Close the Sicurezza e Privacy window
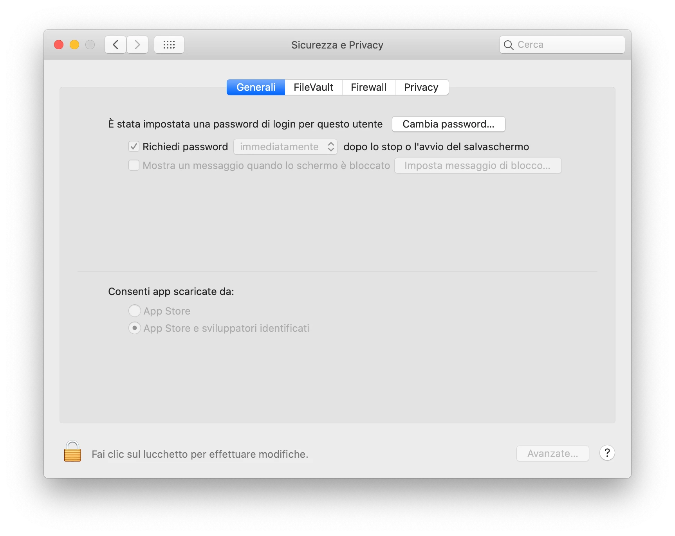Viewport: 675px width, 536px height. (x=59, y=45)
